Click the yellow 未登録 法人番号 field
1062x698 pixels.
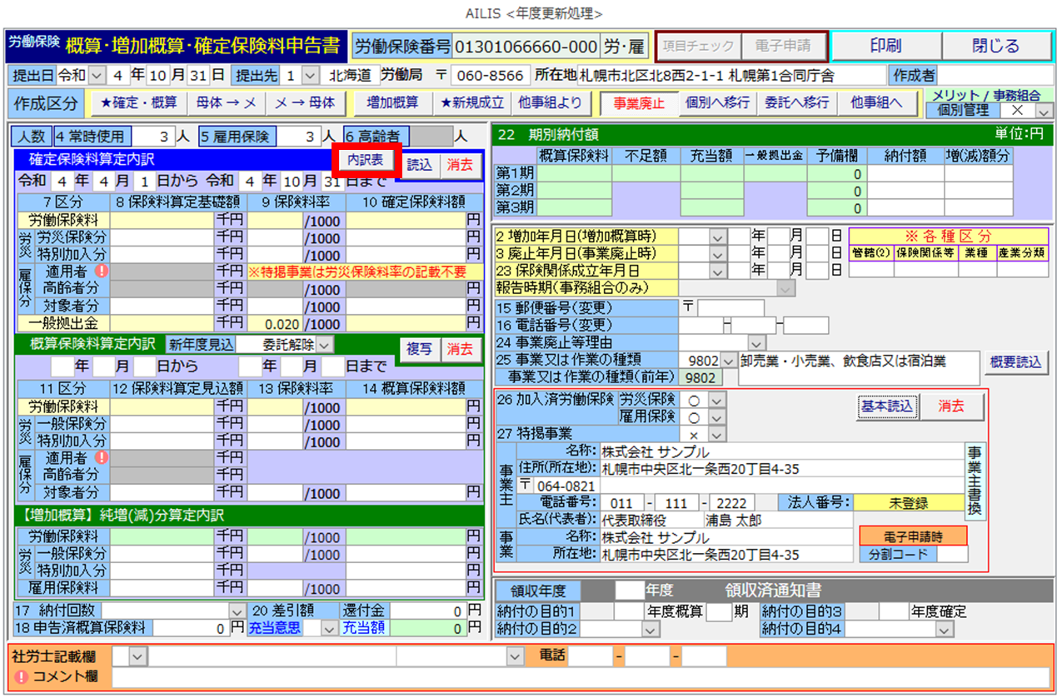pos(909,502)
